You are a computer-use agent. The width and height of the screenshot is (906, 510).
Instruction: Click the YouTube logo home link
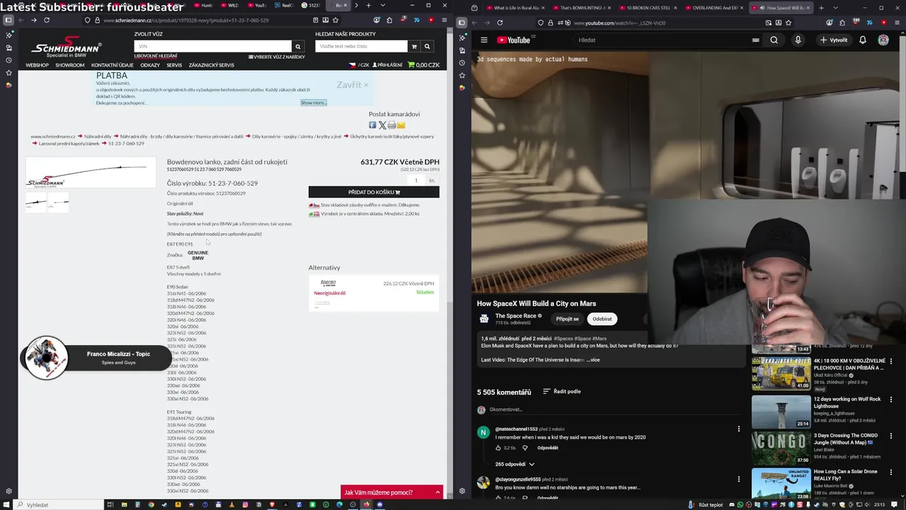coord(515,40)
